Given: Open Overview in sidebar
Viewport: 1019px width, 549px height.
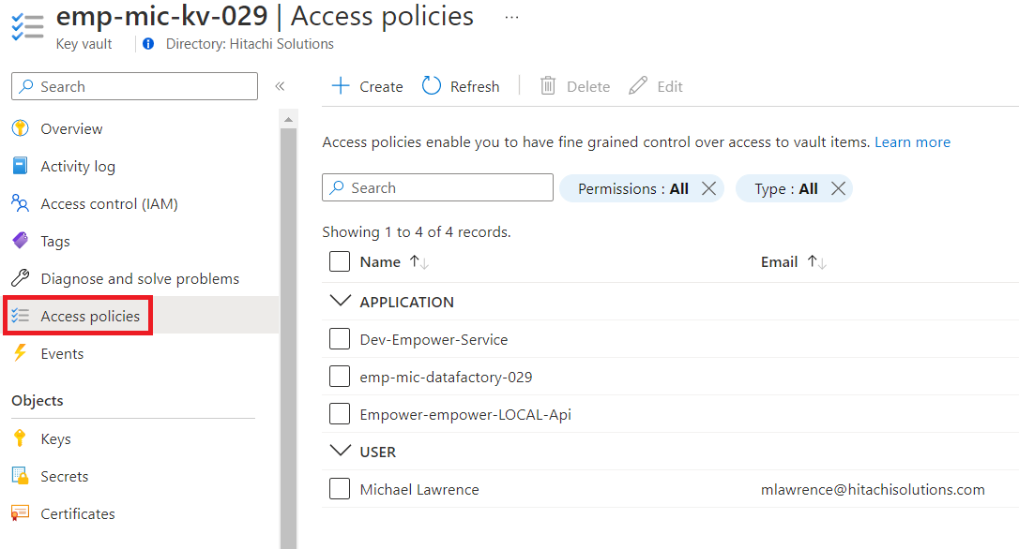Looking at the screenshot, I should point(71,128).
